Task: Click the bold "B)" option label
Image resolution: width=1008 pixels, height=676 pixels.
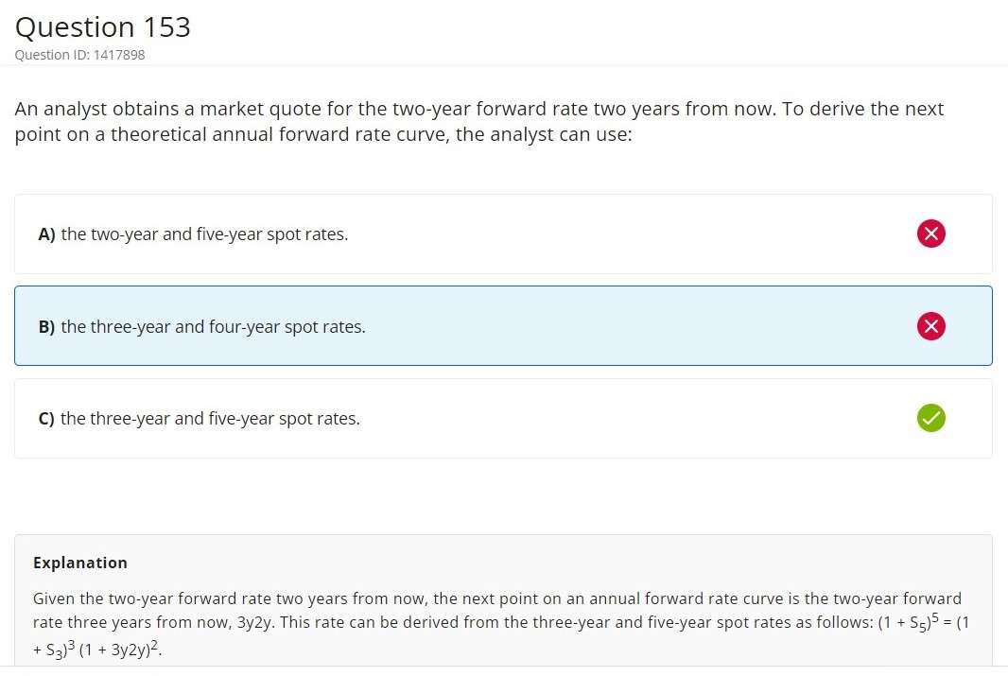Action: point(47,327)
